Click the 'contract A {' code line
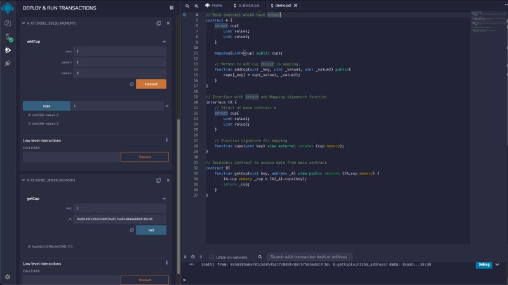The height and width of the screenshot is (285, 508). (219, 20)
